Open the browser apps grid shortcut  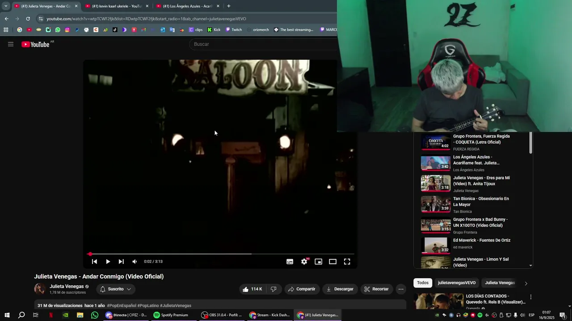6,30
